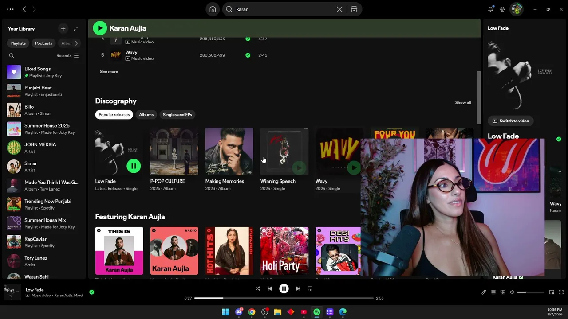Screen dimensions: 568x319
Task: Play Karan Aujla with green play button
Action: (x=100, y=28)
